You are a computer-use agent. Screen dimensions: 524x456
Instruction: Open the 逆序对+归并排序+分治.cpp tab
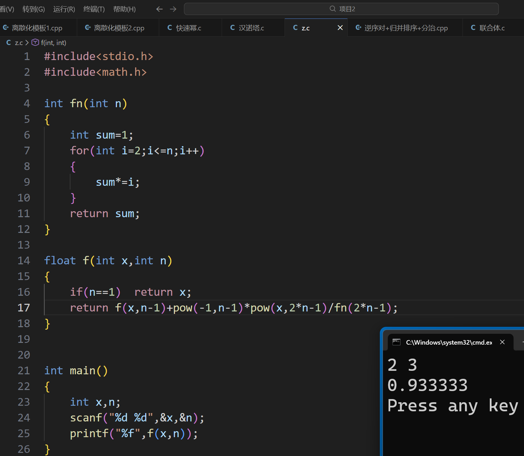coord(405,28)
